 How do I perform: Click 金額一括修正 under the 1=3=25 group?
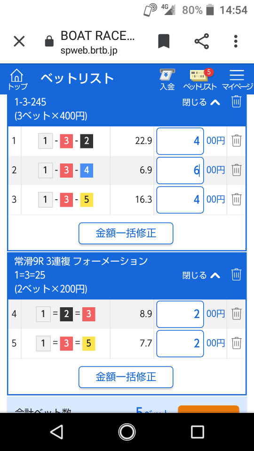126,377
